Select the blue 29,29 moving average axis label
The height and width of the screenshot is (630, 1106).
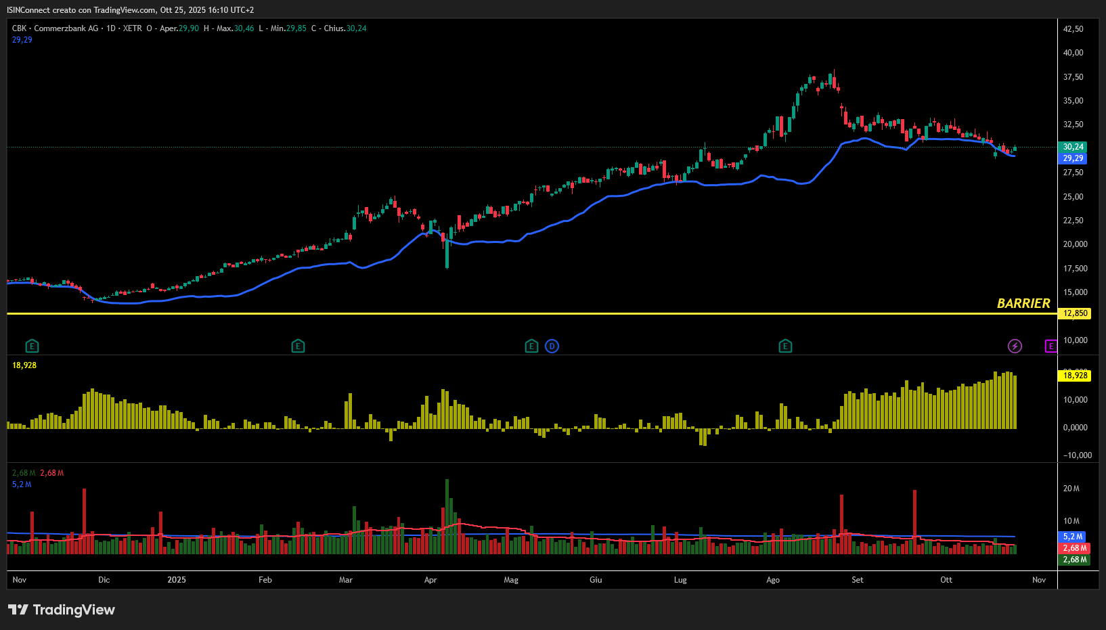pyautogui.click(x=1073, y=158)
